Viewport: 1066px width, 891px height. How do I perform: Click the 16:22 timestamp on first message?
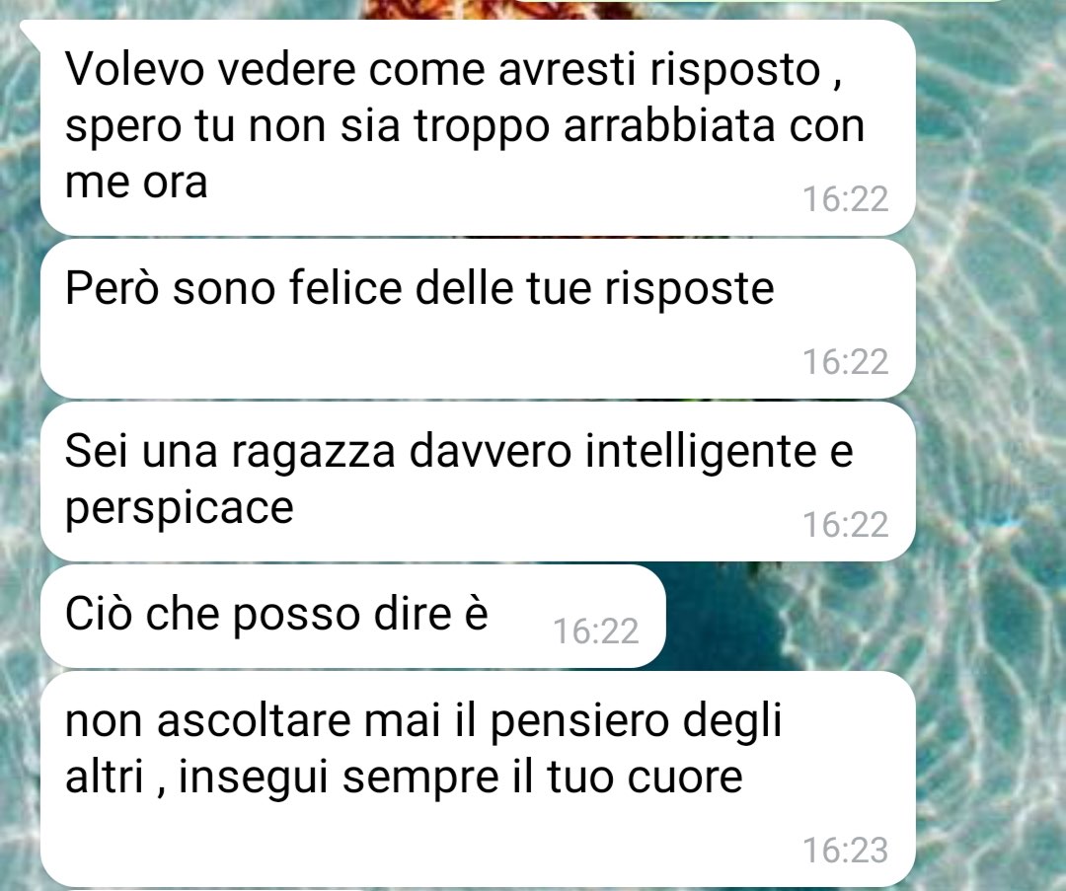pyautogui.click(x=845, y=199)
